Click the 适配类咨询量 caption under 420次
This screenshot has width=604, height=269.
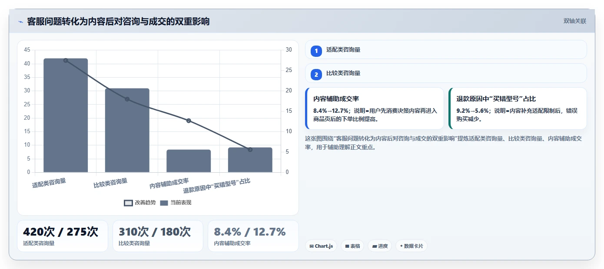click(x=39, y=243)
